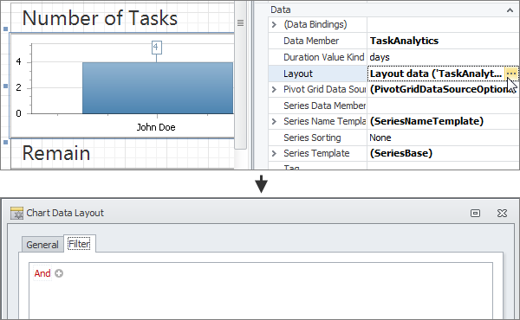The image size is (520, 320).
Task: Click the Series Sorting None value
Action: 380,138
